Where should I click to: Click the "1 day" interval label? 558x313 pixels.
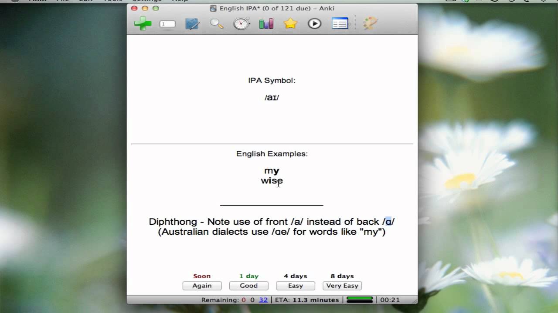[x=249, y=276]
